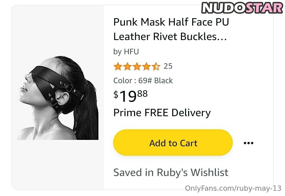285x196 pixels.
Task: Add the Punk Mask to cart
Action: (173, 143)
